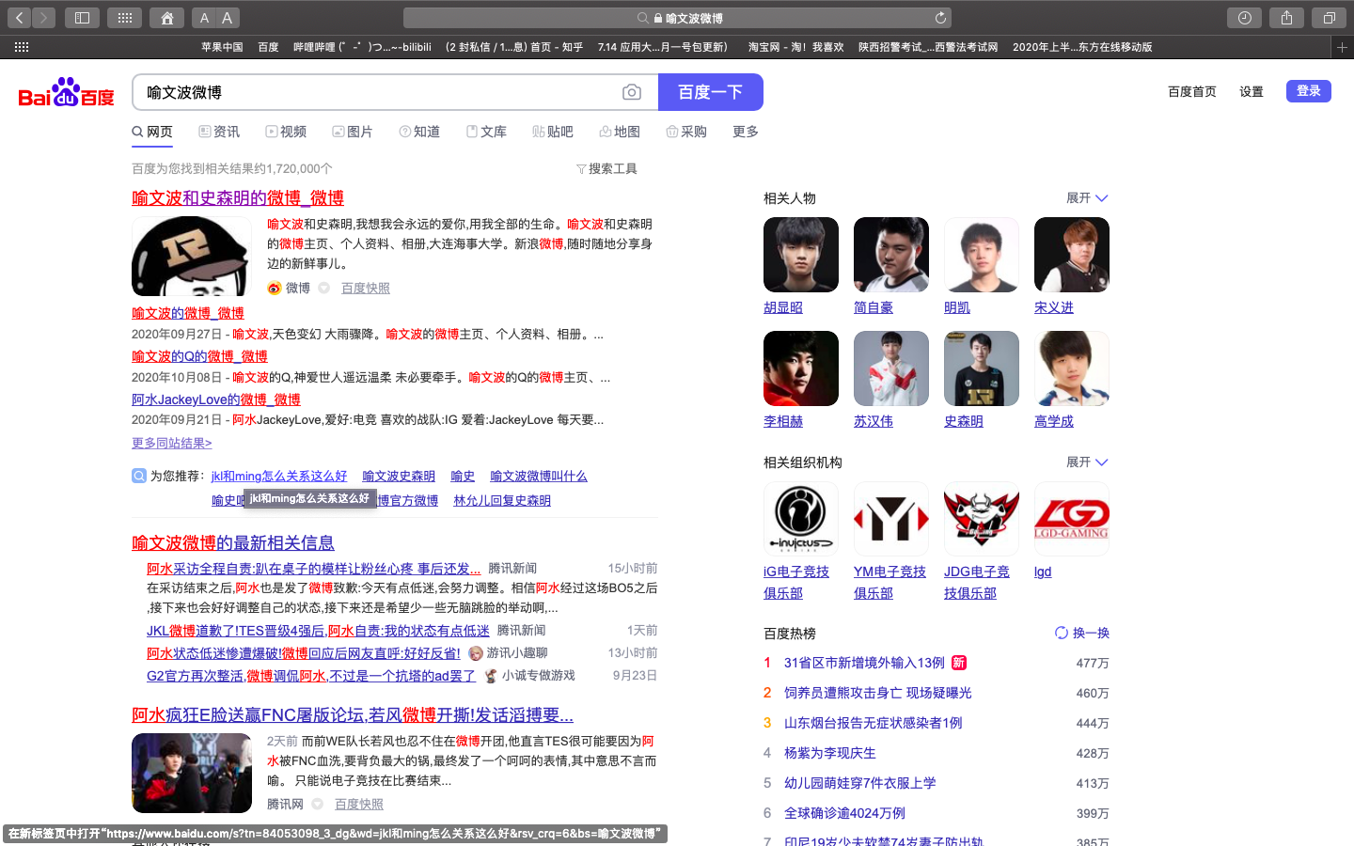The height and width of the screenshot is (846, 1354).
Task: Increase text size with large A button
Action: 228,18
